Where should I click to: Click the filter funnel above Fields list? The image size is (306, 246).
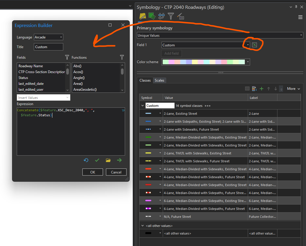click(x=67, y=57)
